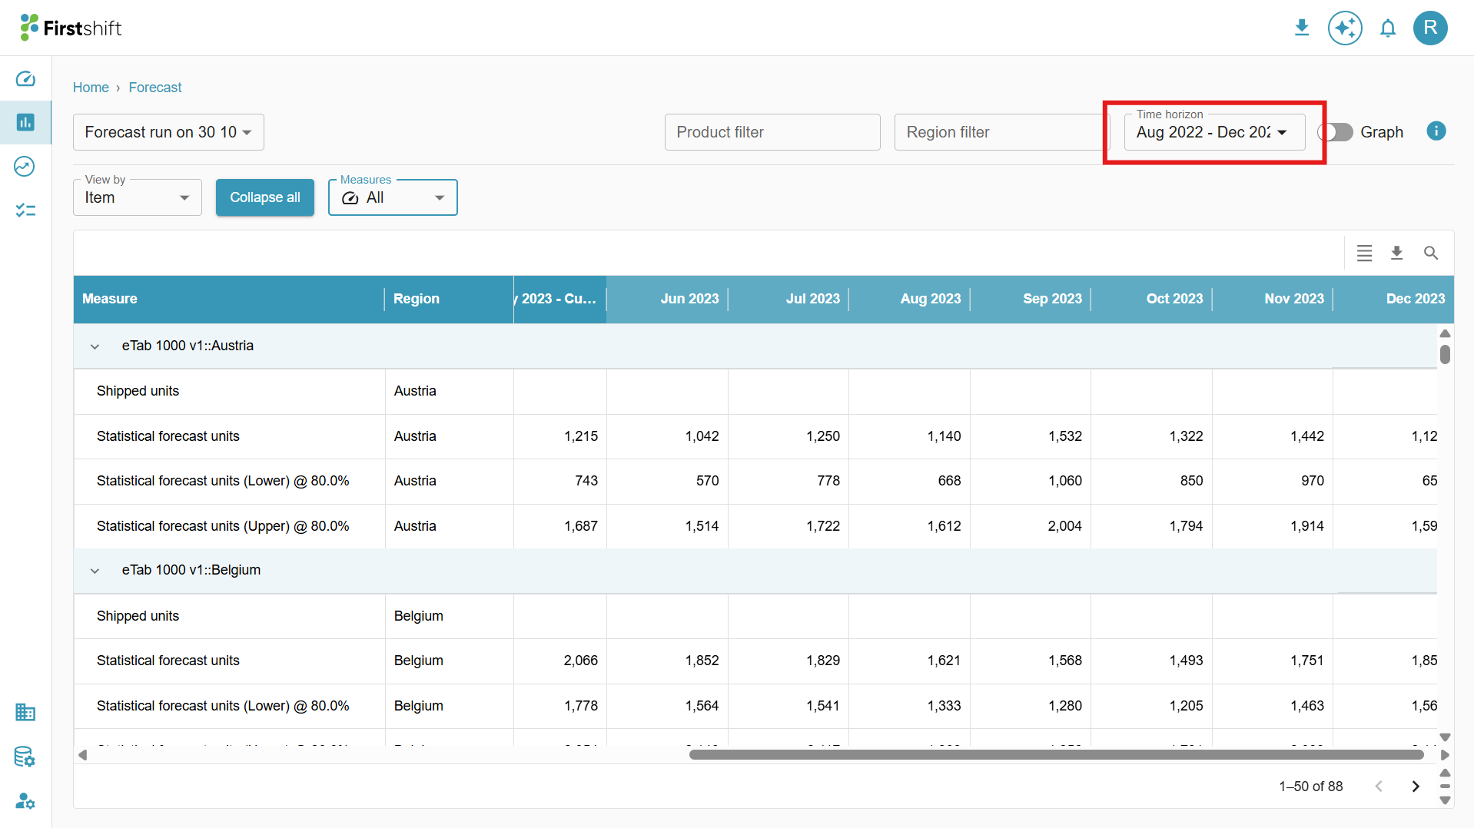Click the Nov 2023 column header
This screenshot has height=828, width=1474.
click(x=1273, y=299)
